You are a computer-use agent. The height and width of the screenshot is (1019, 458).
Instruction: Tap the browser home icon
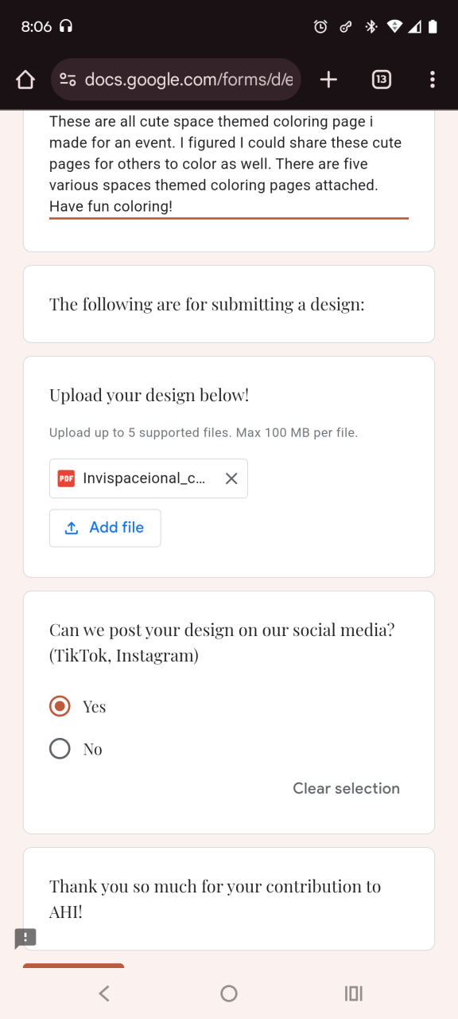pyautogui.click(x=25, y=80)
